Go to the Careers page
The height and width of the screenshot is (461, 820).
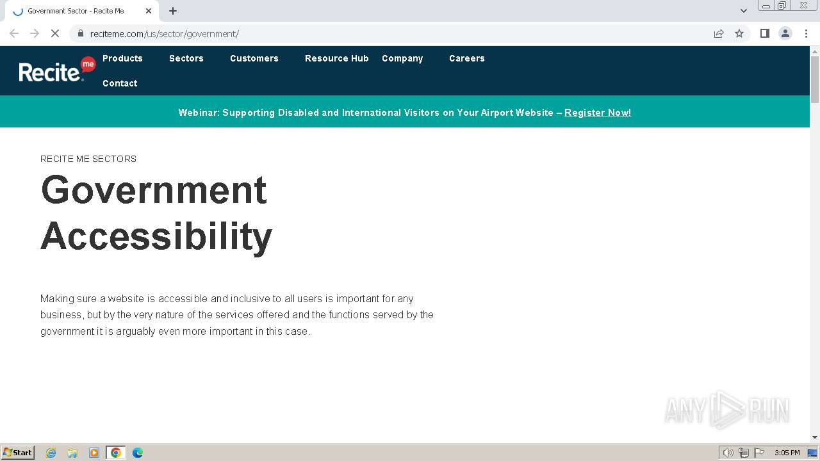click(467, 58)
